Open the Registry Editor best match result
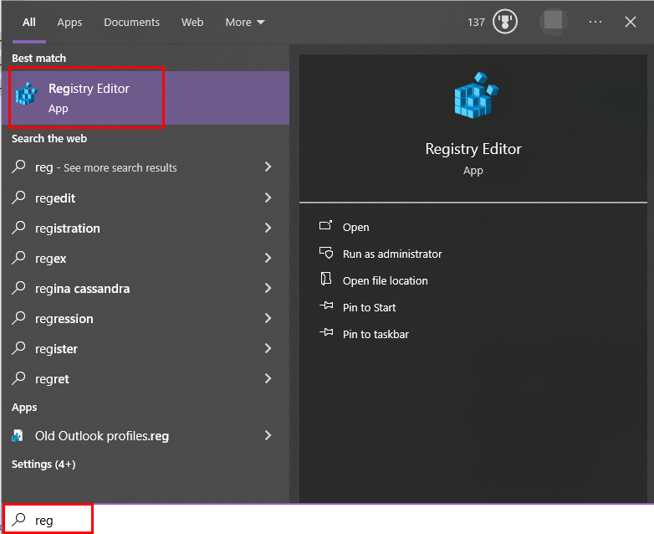The width and height of the screenshot is (654, 534). point(146,98)
